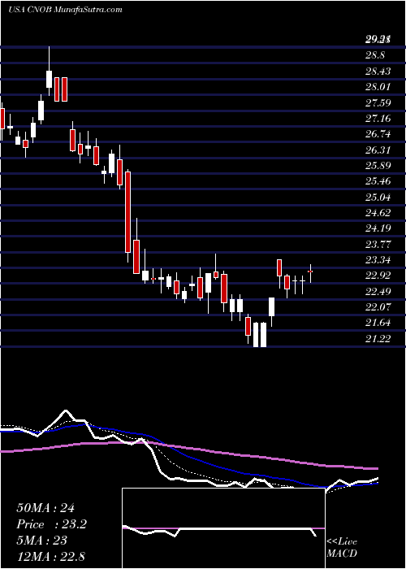Select the 23.77 price label
The height and width of the screenshot is (569, 406).
[378, 244]
